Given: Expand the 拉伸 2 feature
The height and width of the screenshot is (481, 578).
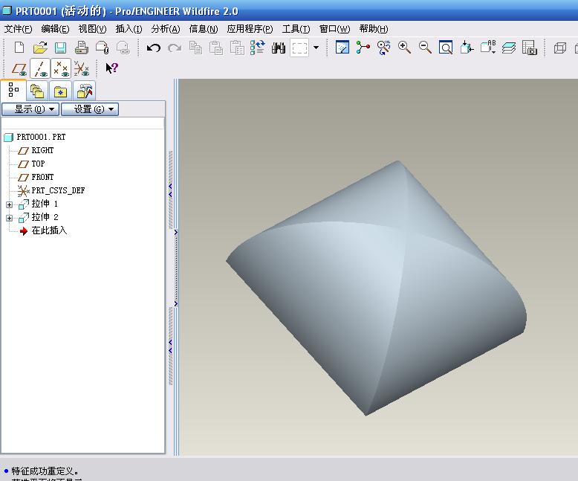Looking at the screenshot, I should pyautogui.click(x=9, y=218).
